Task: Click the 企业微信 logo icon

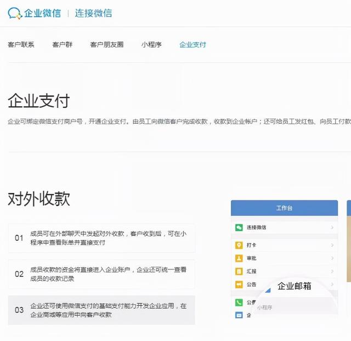Action: coord(15,13)
